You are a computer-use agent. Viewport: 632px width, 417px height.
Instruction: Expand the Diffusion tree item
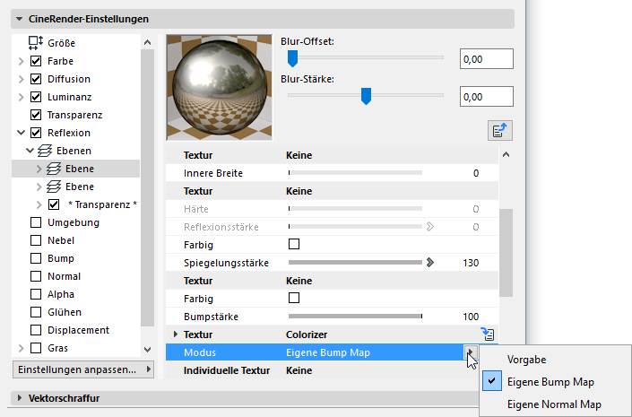coord(21,79)
